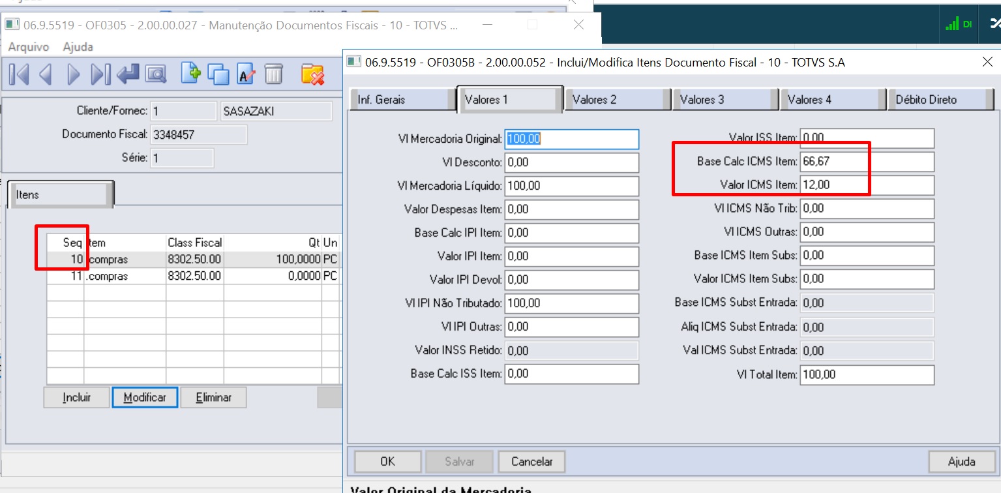Click the copy document icon

(218, 74)
